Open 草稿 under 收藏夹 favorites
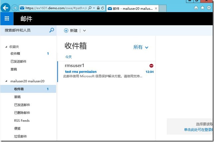This screenshot has width=214, height=142. click(x=14, y=69)
